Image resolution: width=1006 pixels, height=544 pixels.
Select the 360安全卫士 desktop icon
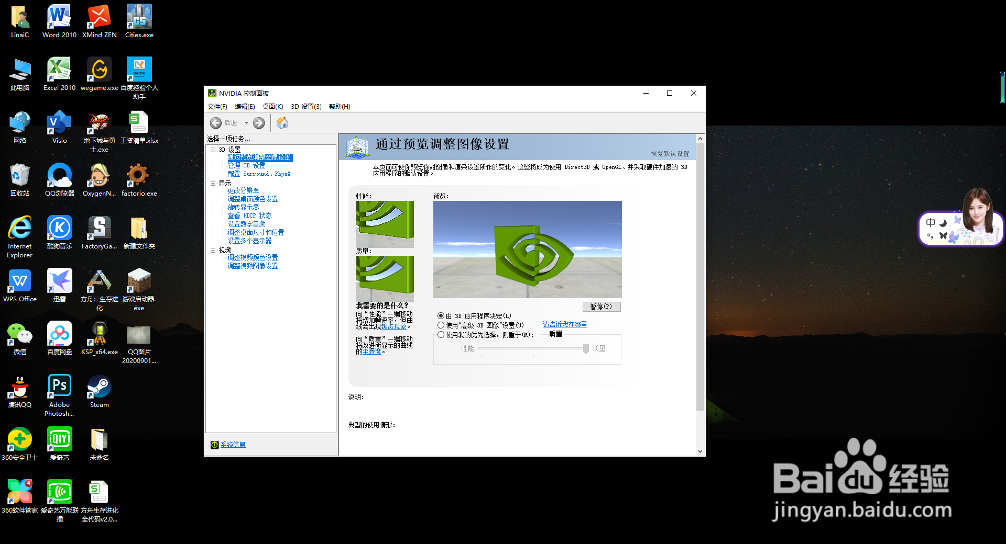pyautogui.click(x=19, y=444)
